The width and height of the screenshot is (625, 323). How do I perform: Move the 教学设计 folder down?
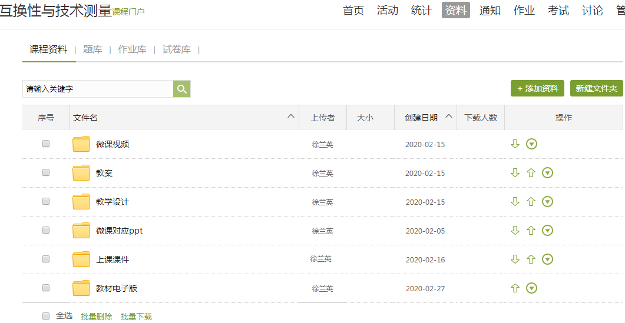click(x=515, y=202)
